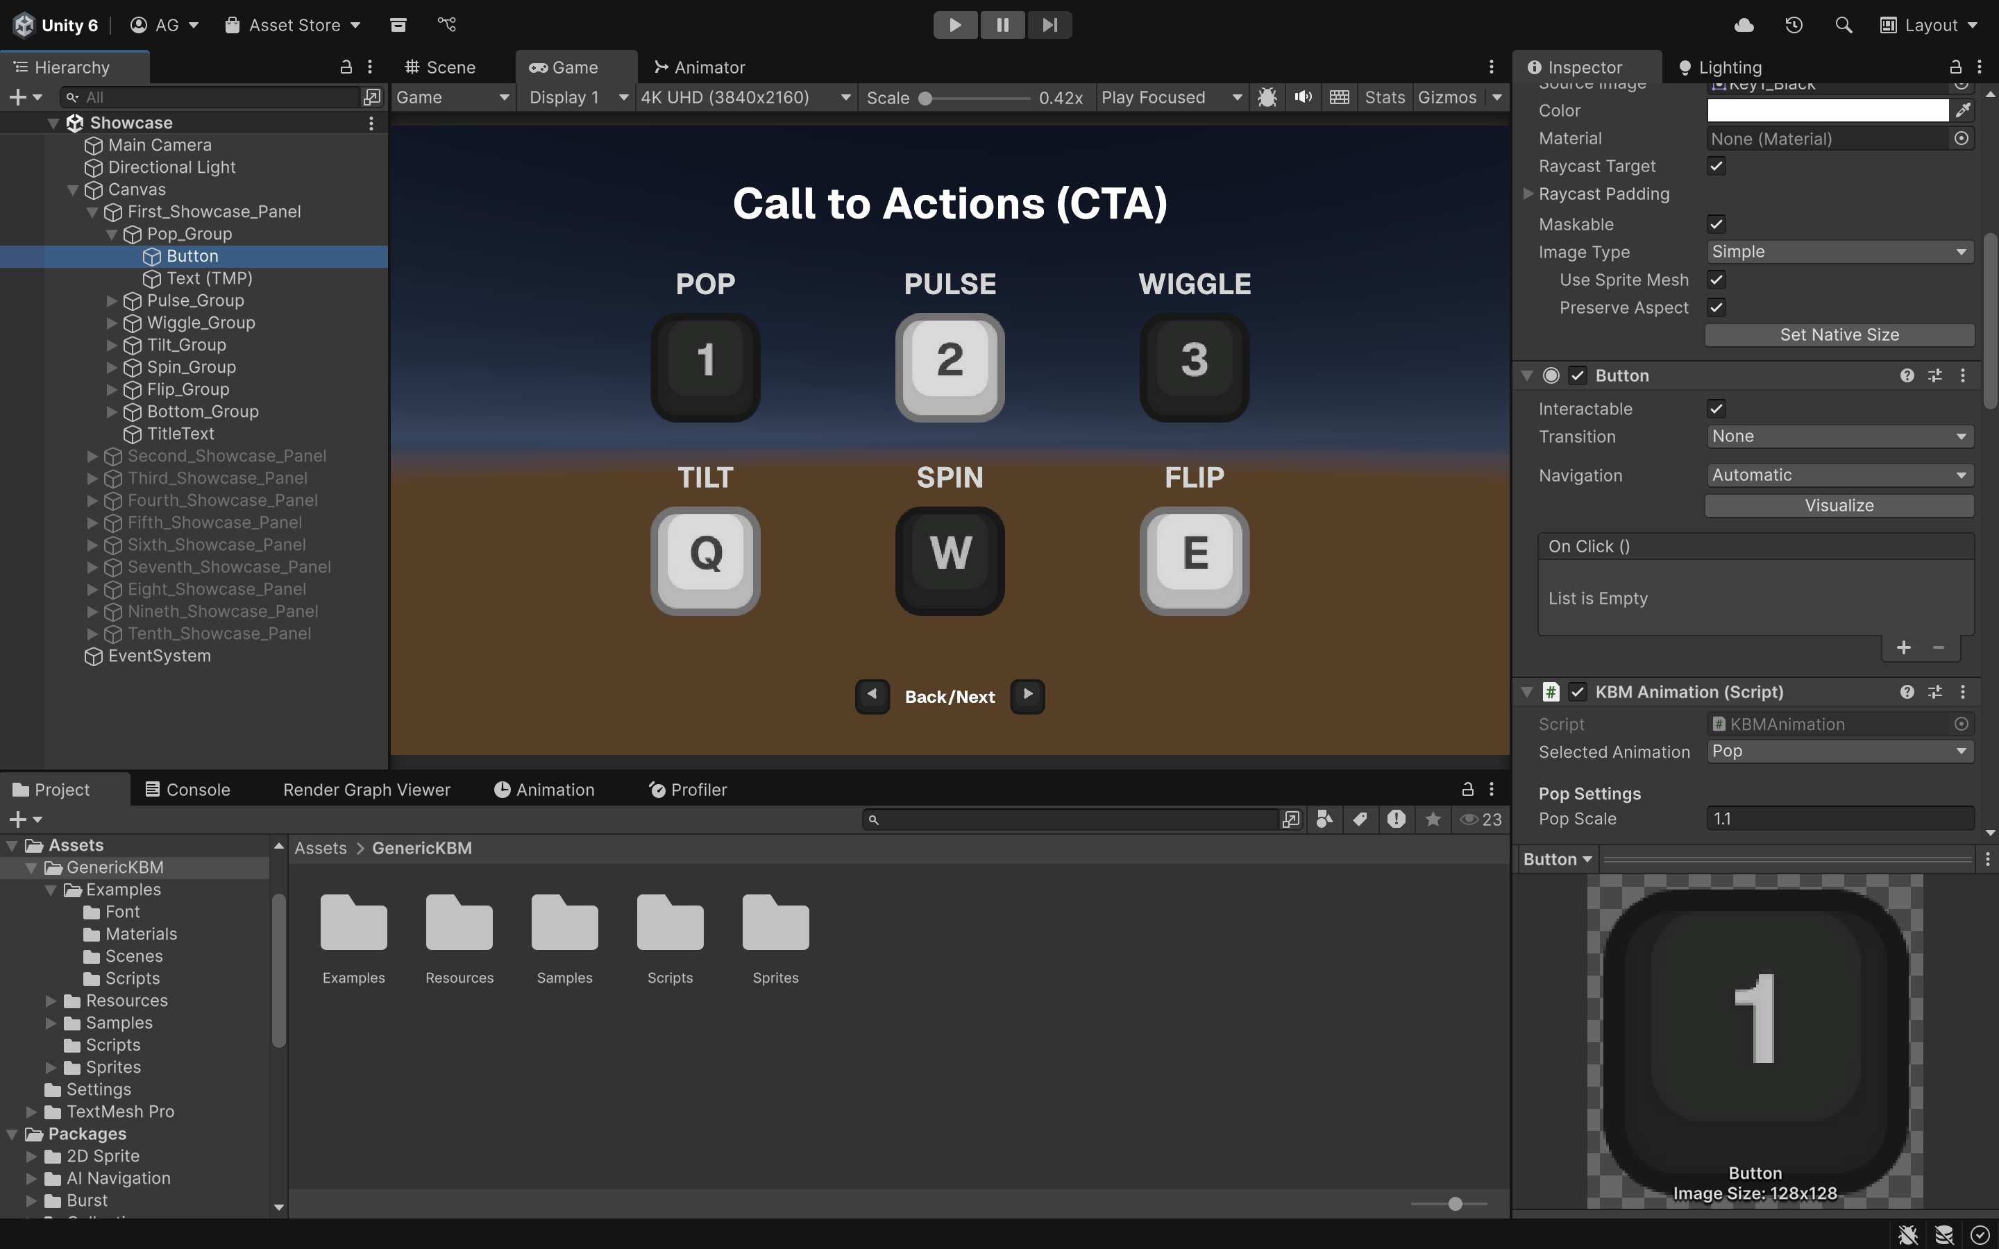The width and height of the screenshot is (1999, 1249).
Task: Click the Set Native Size button
Action: click(1839, 334)
